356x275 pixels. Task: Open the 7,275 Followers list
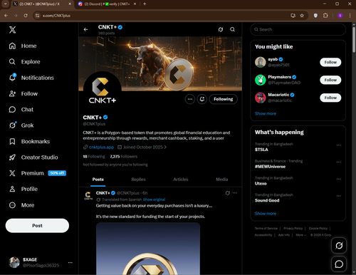[124, 157]
